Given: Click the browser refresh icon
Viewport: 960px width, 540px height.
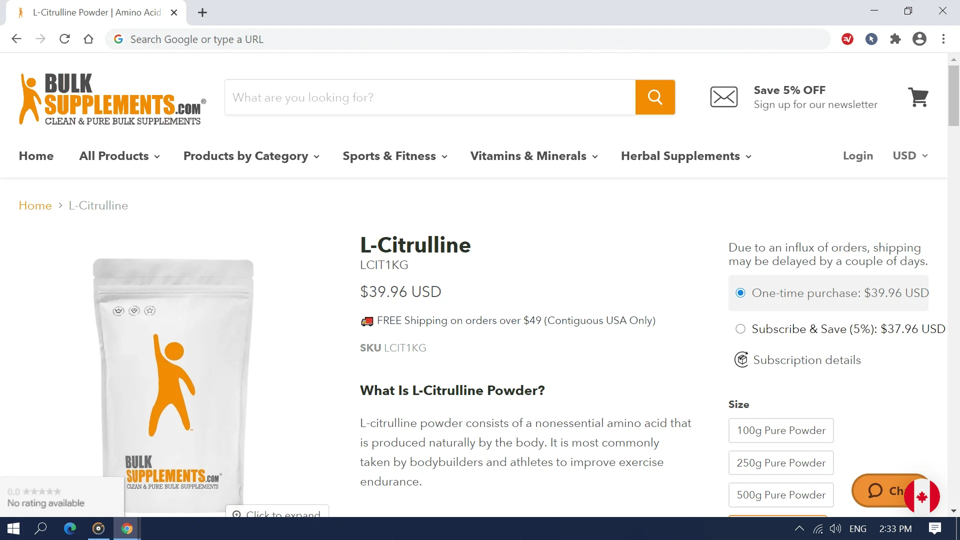Looking at the screenshot, I should pos(64,39).
